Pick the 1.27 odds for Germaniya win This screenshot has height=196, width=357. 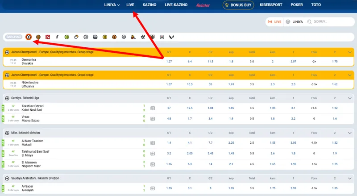coord(169,61)
